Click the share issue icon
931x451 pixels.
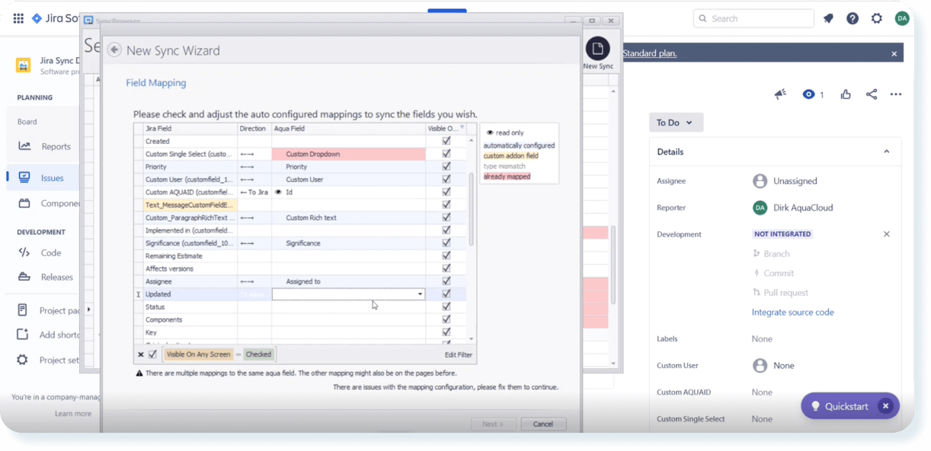(872, 94)
